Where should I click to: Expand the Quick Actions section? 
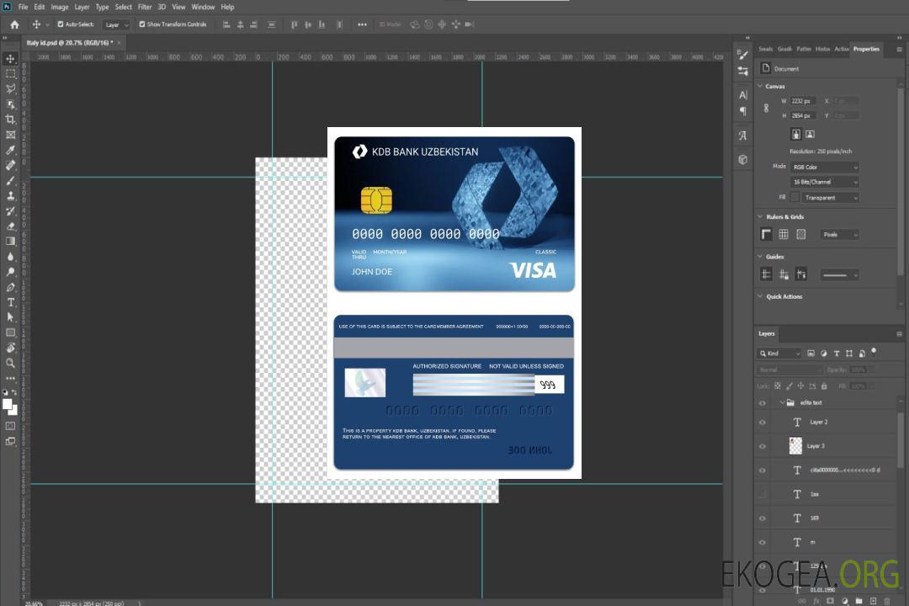pos(760,295)
